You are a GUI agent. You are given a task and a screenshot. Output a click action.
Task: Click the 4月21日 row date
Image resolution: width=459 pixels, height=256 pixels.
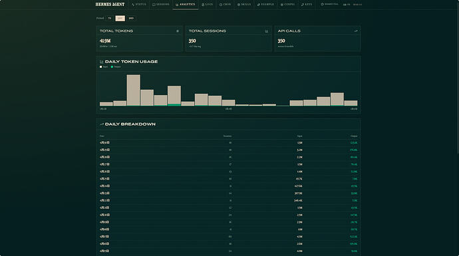click(104, 207)
